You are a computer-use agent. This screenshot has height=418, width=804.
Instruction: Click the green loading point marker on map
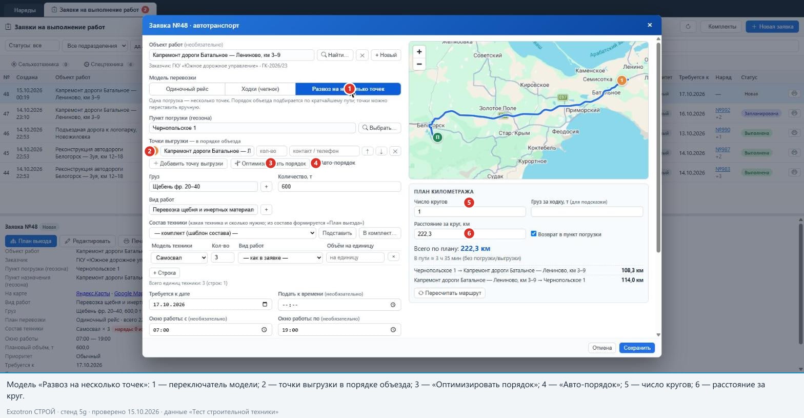(437, 137)
